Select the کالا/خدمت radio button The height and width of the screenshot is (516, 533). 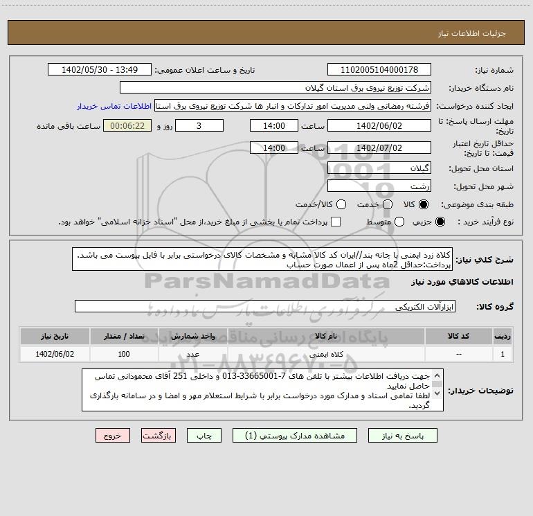[341, 204]
